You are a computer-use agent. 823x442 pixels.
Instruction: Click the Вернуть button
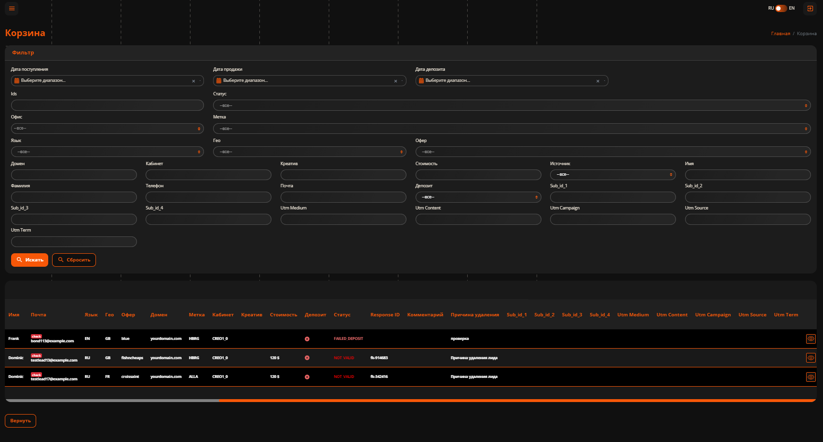[20, 421]
